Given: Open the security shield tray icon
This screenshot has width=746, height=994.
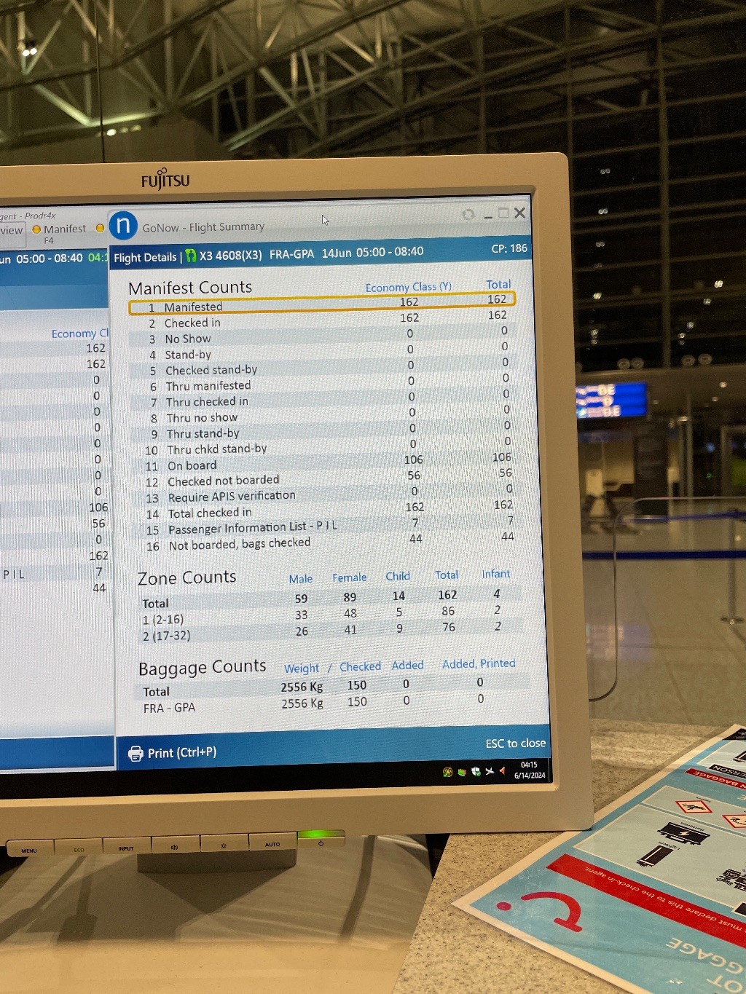Looking at the screenshot, I should 476,772.
